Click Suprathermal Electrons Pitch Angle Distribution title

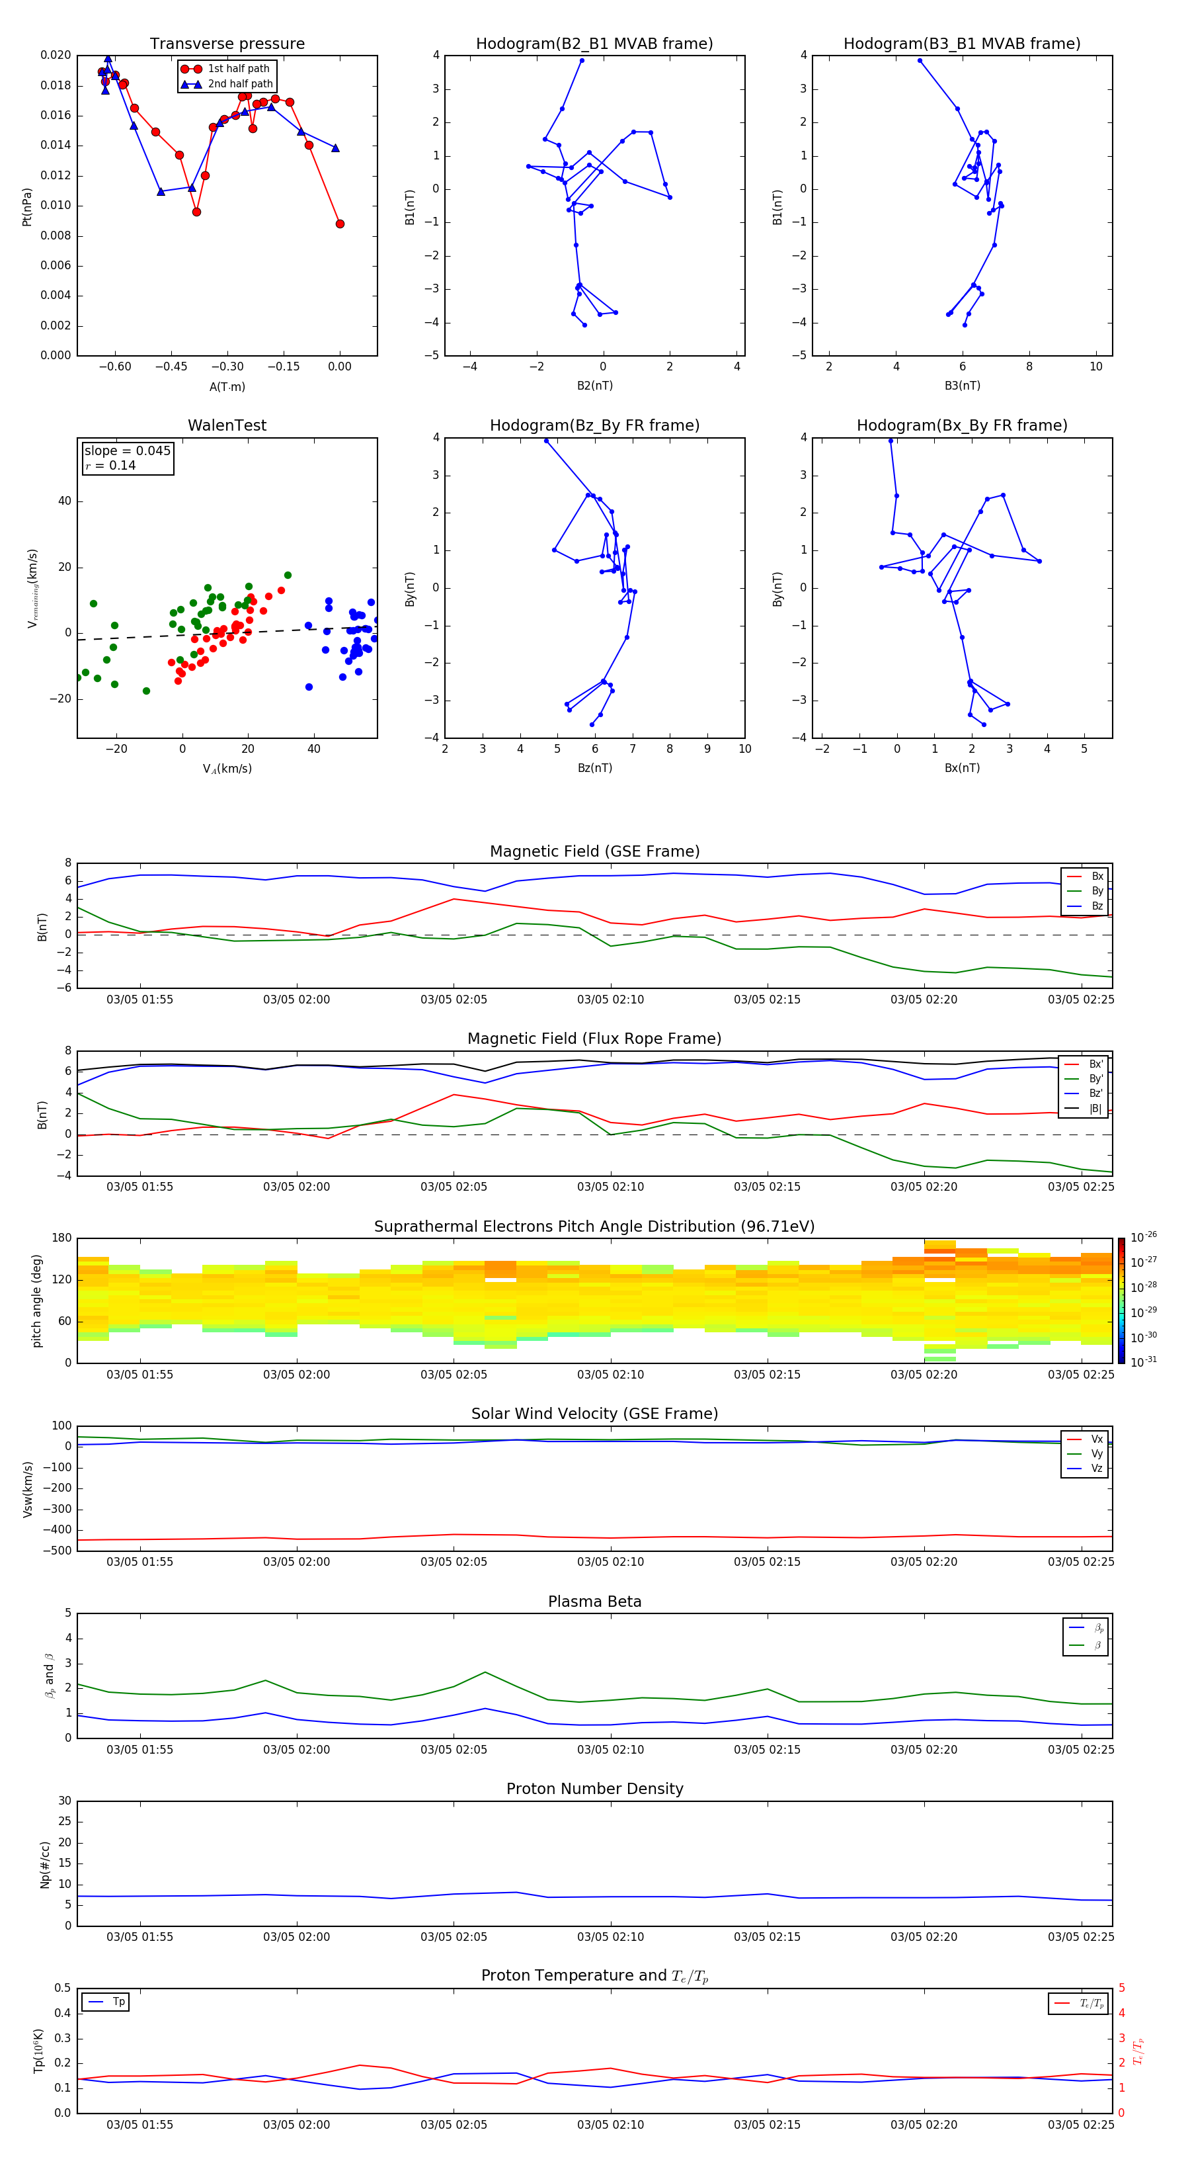[x=594, y=1227]
